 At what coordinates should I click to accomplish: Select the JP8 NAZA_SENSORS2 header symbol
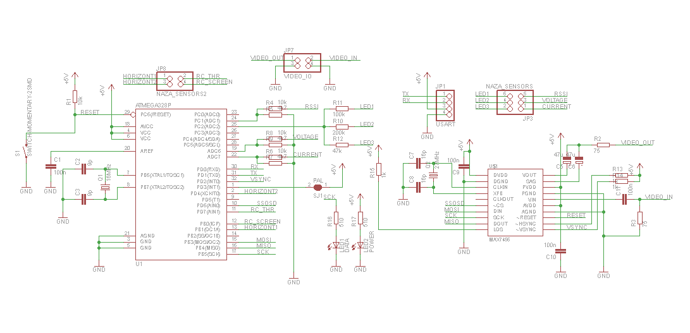175,81
